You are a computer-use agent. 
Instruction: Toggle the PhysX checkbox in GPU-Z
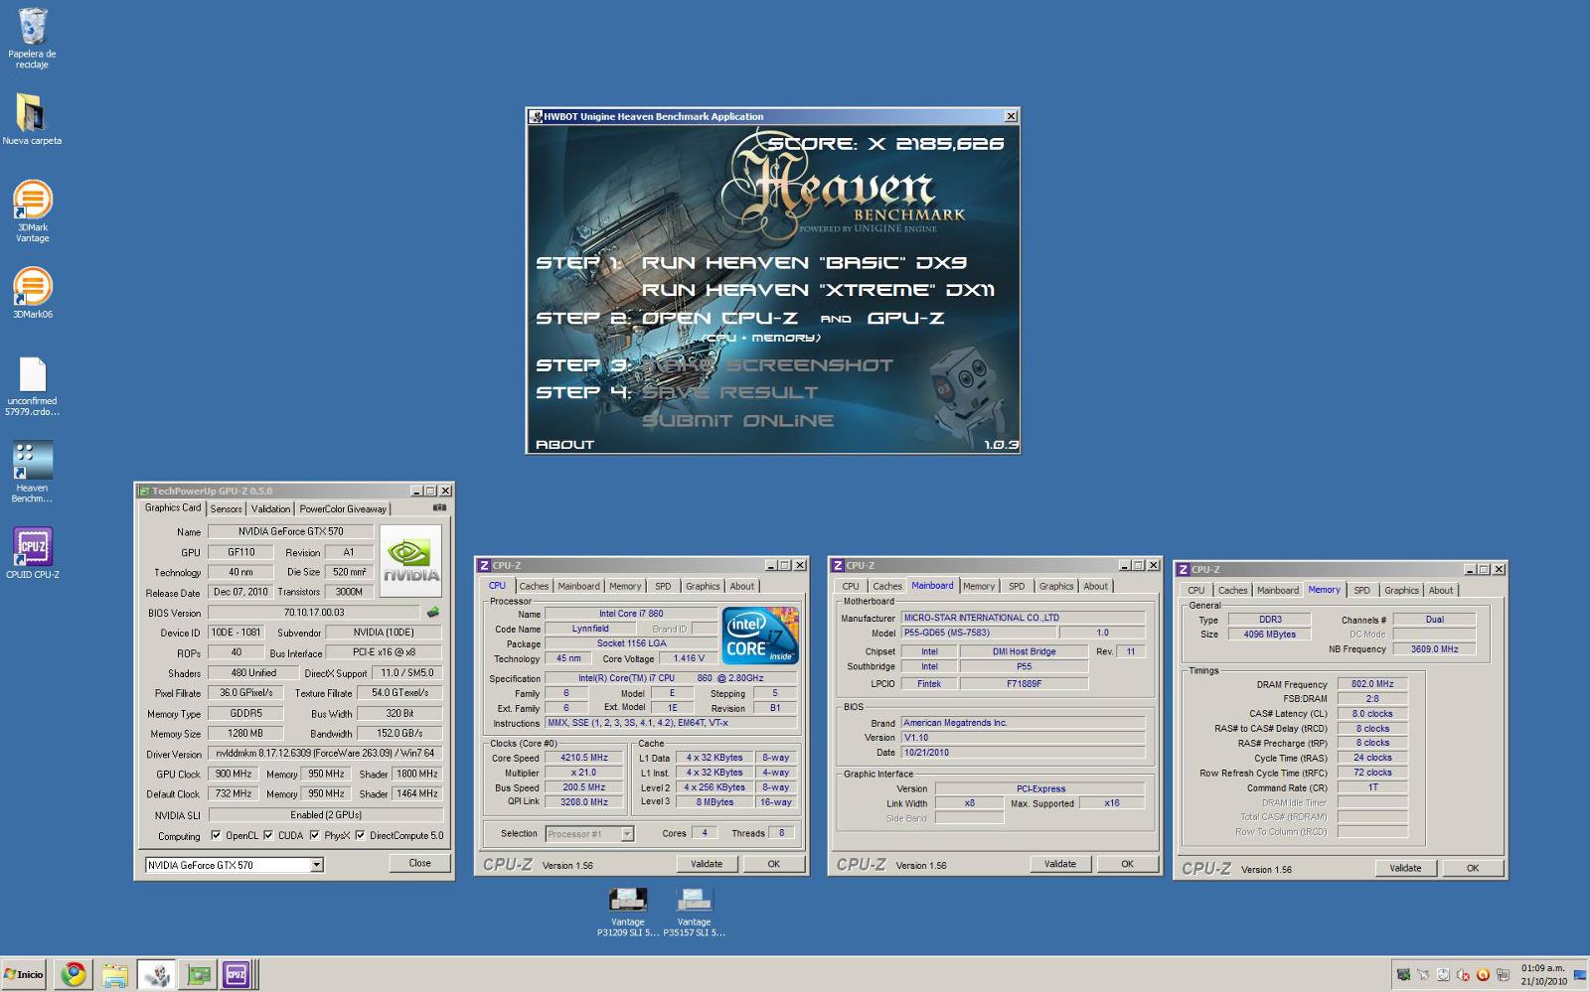pyautogui.click(x=314, y=835)
